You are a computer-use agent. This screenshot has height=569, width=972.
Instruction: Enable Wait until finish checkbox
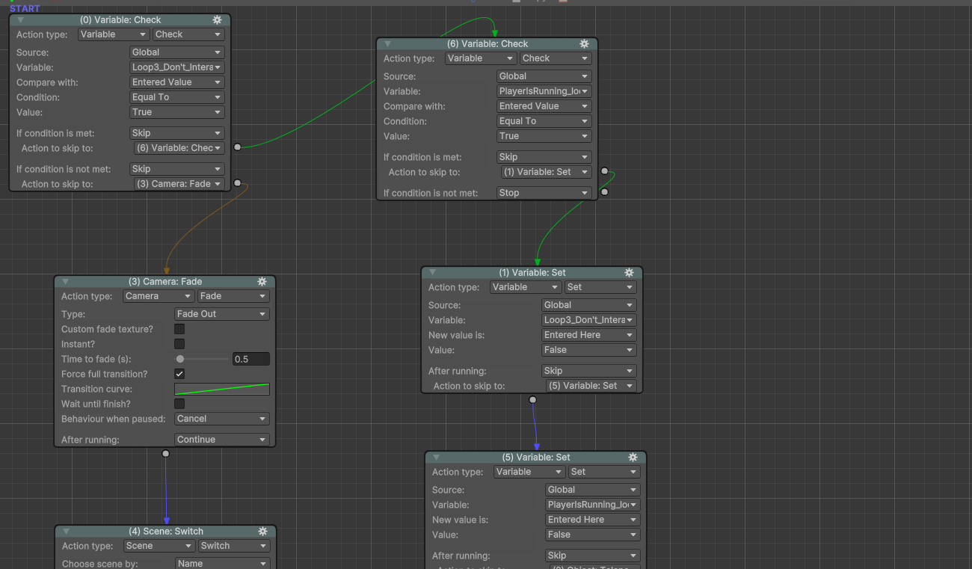click(x=179, y=404)
